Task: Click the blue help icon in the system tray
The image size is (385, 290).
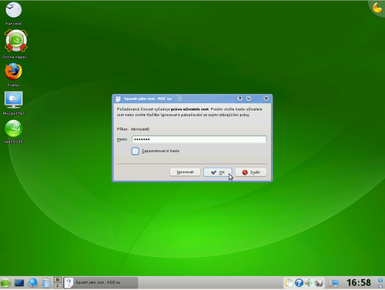Action: [299, 283]
